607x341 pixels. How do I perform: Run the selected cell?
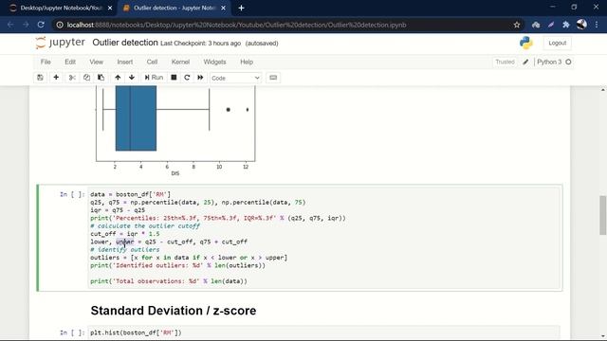point(154,78)
